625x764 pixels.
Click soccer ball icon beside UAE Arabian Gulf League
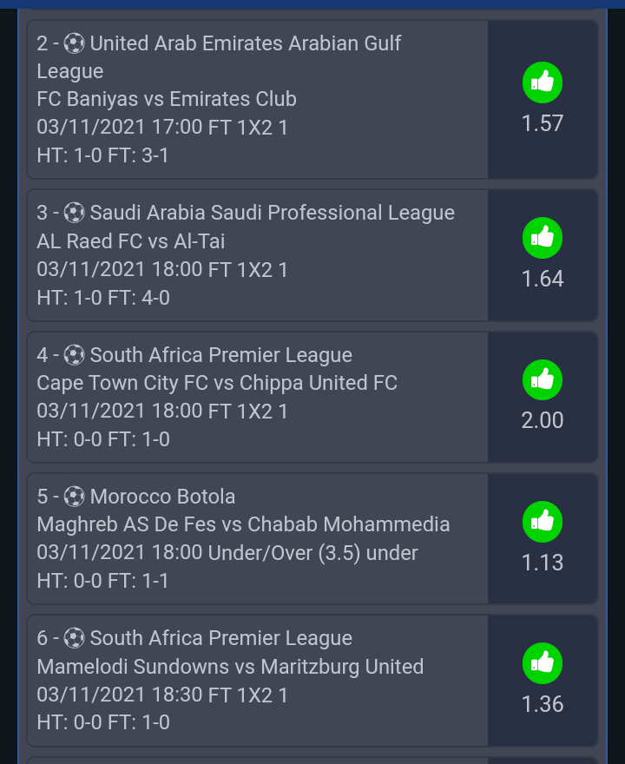pyautogui.click(x=75, y=43)
